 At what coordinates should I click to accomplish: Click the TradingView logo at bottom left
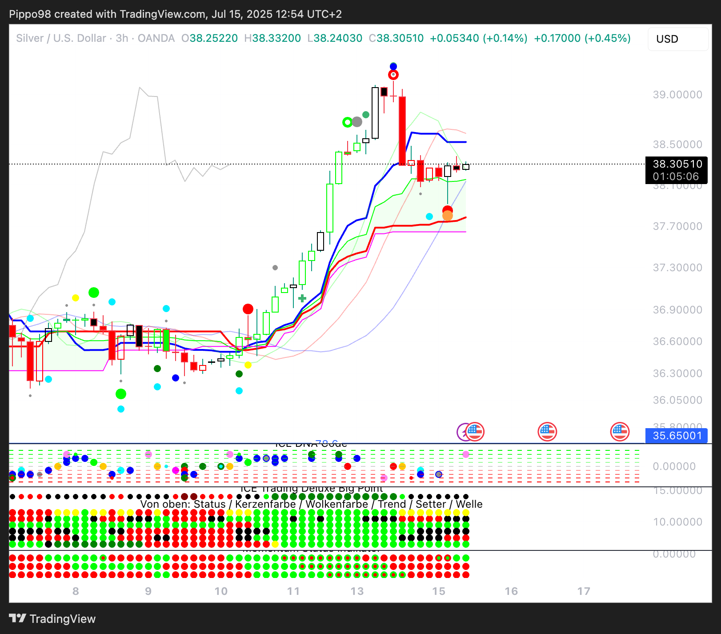tap(52, 619)
